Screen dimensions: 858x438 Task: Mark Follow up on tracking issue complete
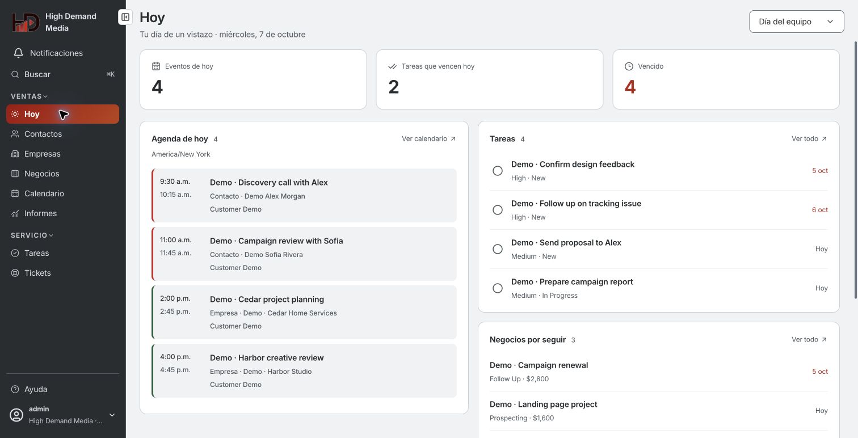coord(498,210)
